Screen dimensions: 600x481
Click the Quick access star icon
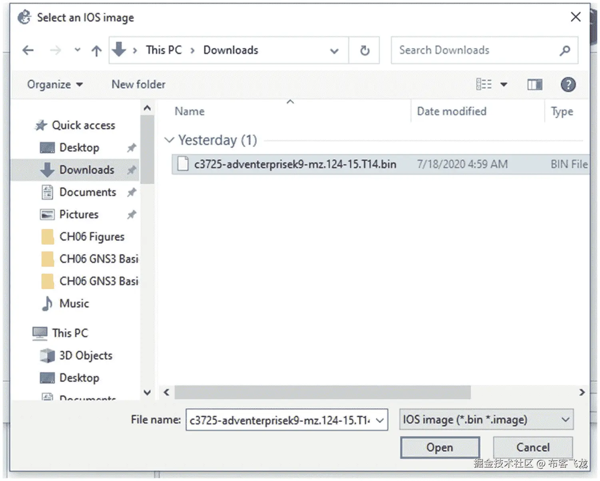click(x=41, y=126)
